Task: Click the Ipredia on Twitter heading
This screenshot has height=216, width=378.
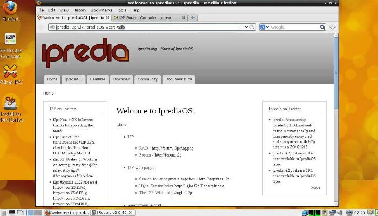Action: (x=285, y=109)
